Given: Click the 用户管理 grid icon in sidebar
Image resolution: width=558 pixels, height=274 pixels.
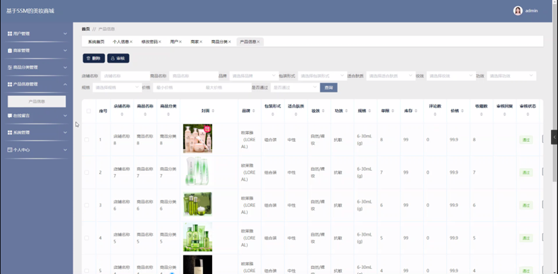Looking at the screenshot, I should [10, 34].
